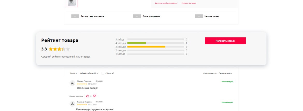Click the Рейтинг товара heading
This screenshot has width=303, height=111.
point(60,40)
